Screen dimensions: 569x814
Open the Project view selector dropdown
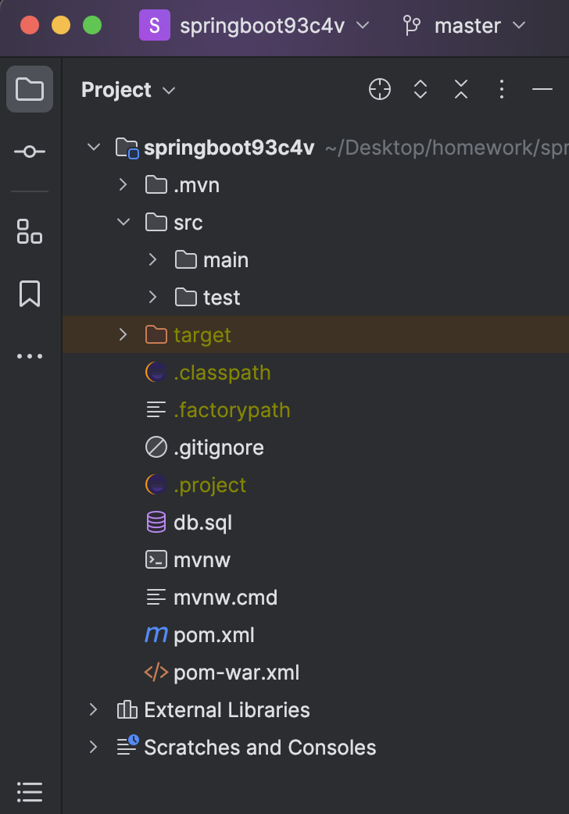(x=128, y=90)
